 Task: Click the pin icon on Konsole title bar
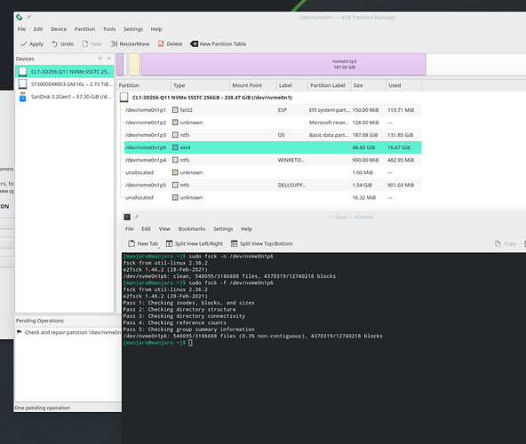tap(137, 217)
